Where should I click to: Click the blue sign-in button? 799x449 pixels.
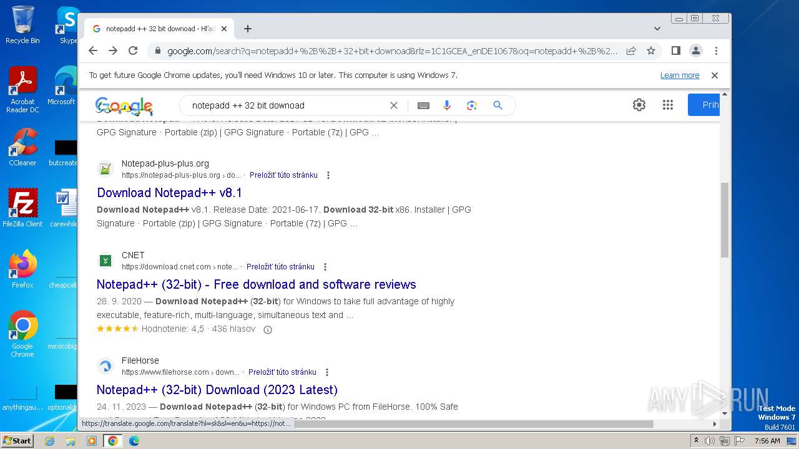704,105
